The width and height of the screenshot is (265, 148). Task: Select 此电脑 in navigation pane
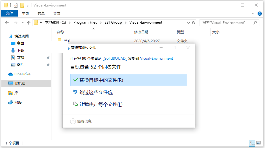click(20, 84)
